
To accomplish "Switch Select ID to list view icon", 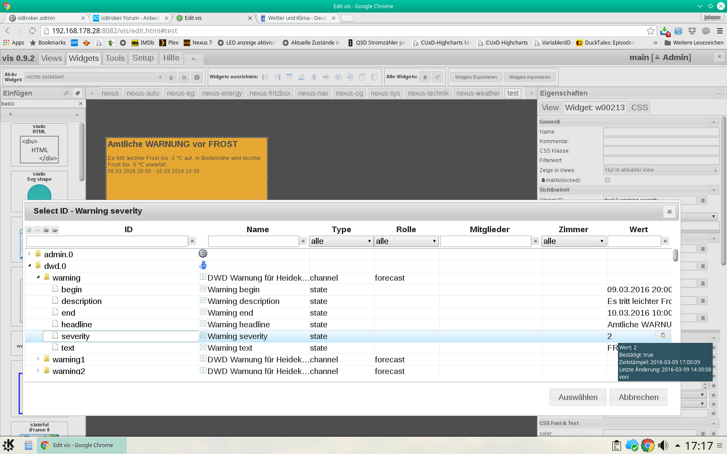I will 38,230.
